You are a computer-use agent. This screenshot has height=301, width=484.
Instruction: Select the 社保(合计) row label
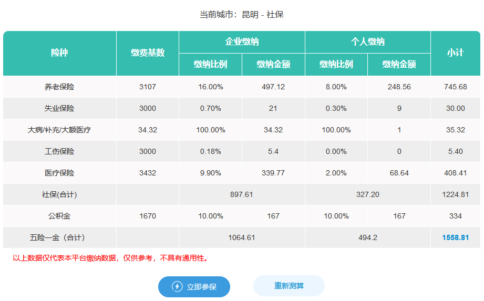[59, 194]
